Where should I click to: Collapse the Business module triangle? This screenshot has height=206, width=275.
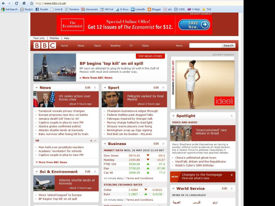[105, 144]
